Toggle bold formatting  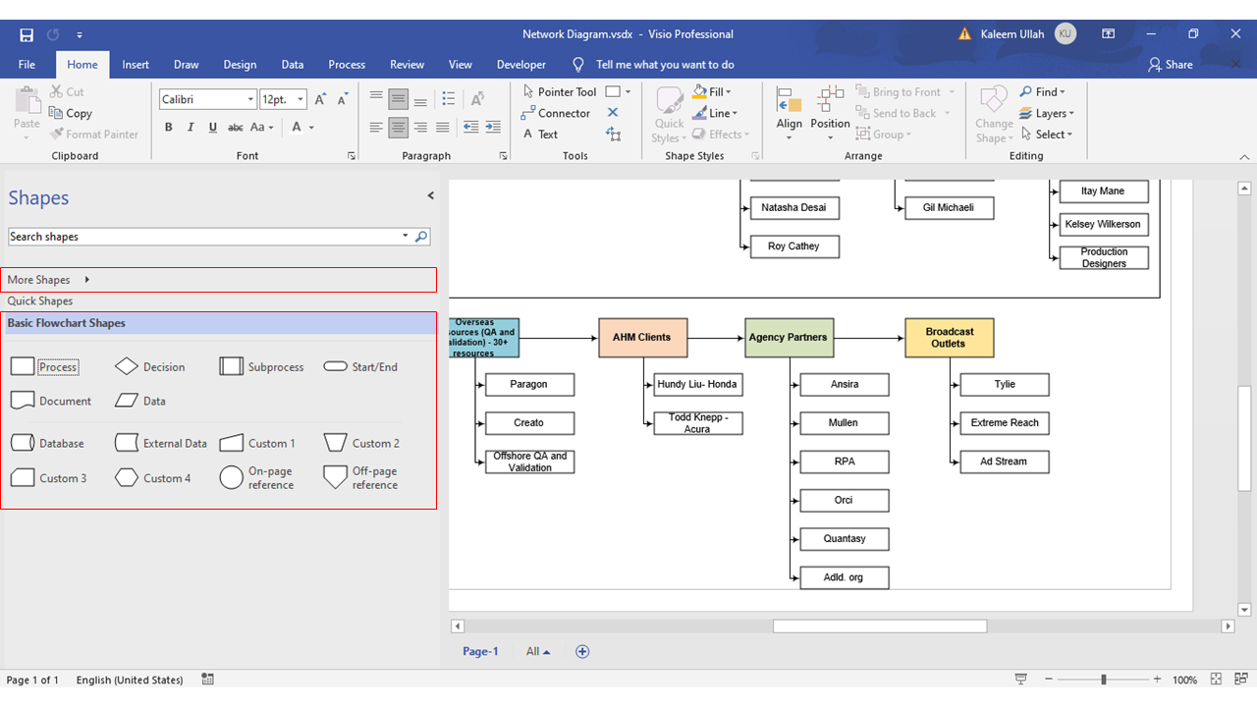[x=168, y=127]
